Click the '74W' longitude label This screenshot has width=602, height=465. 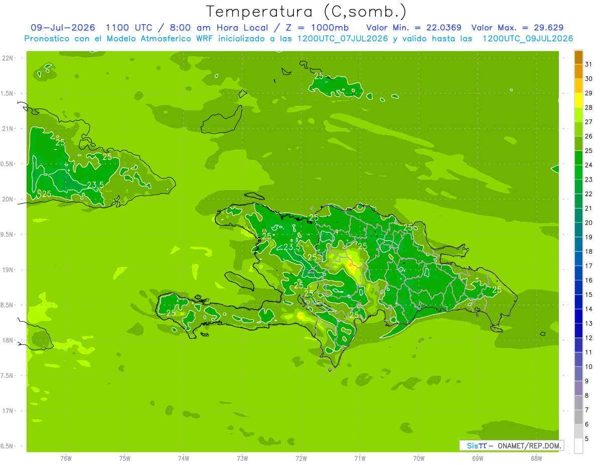tap(184, 458)
